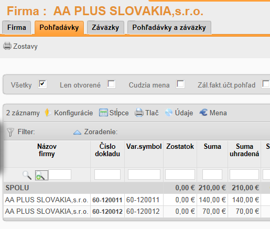Click the Tlač printer icon

[x=139, y=113]
